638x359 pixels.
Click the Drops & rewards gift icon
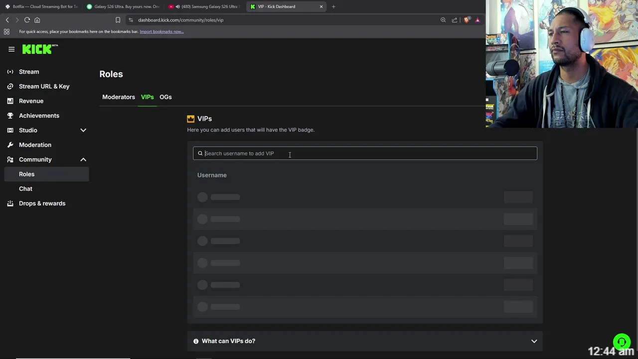coord(10,203)
